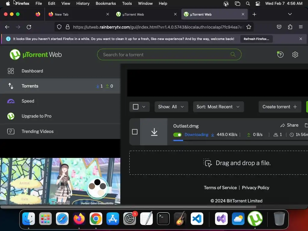
Task: Open the tracking protection shield icon
Action: pyautogui.click(x=59, y=27)
